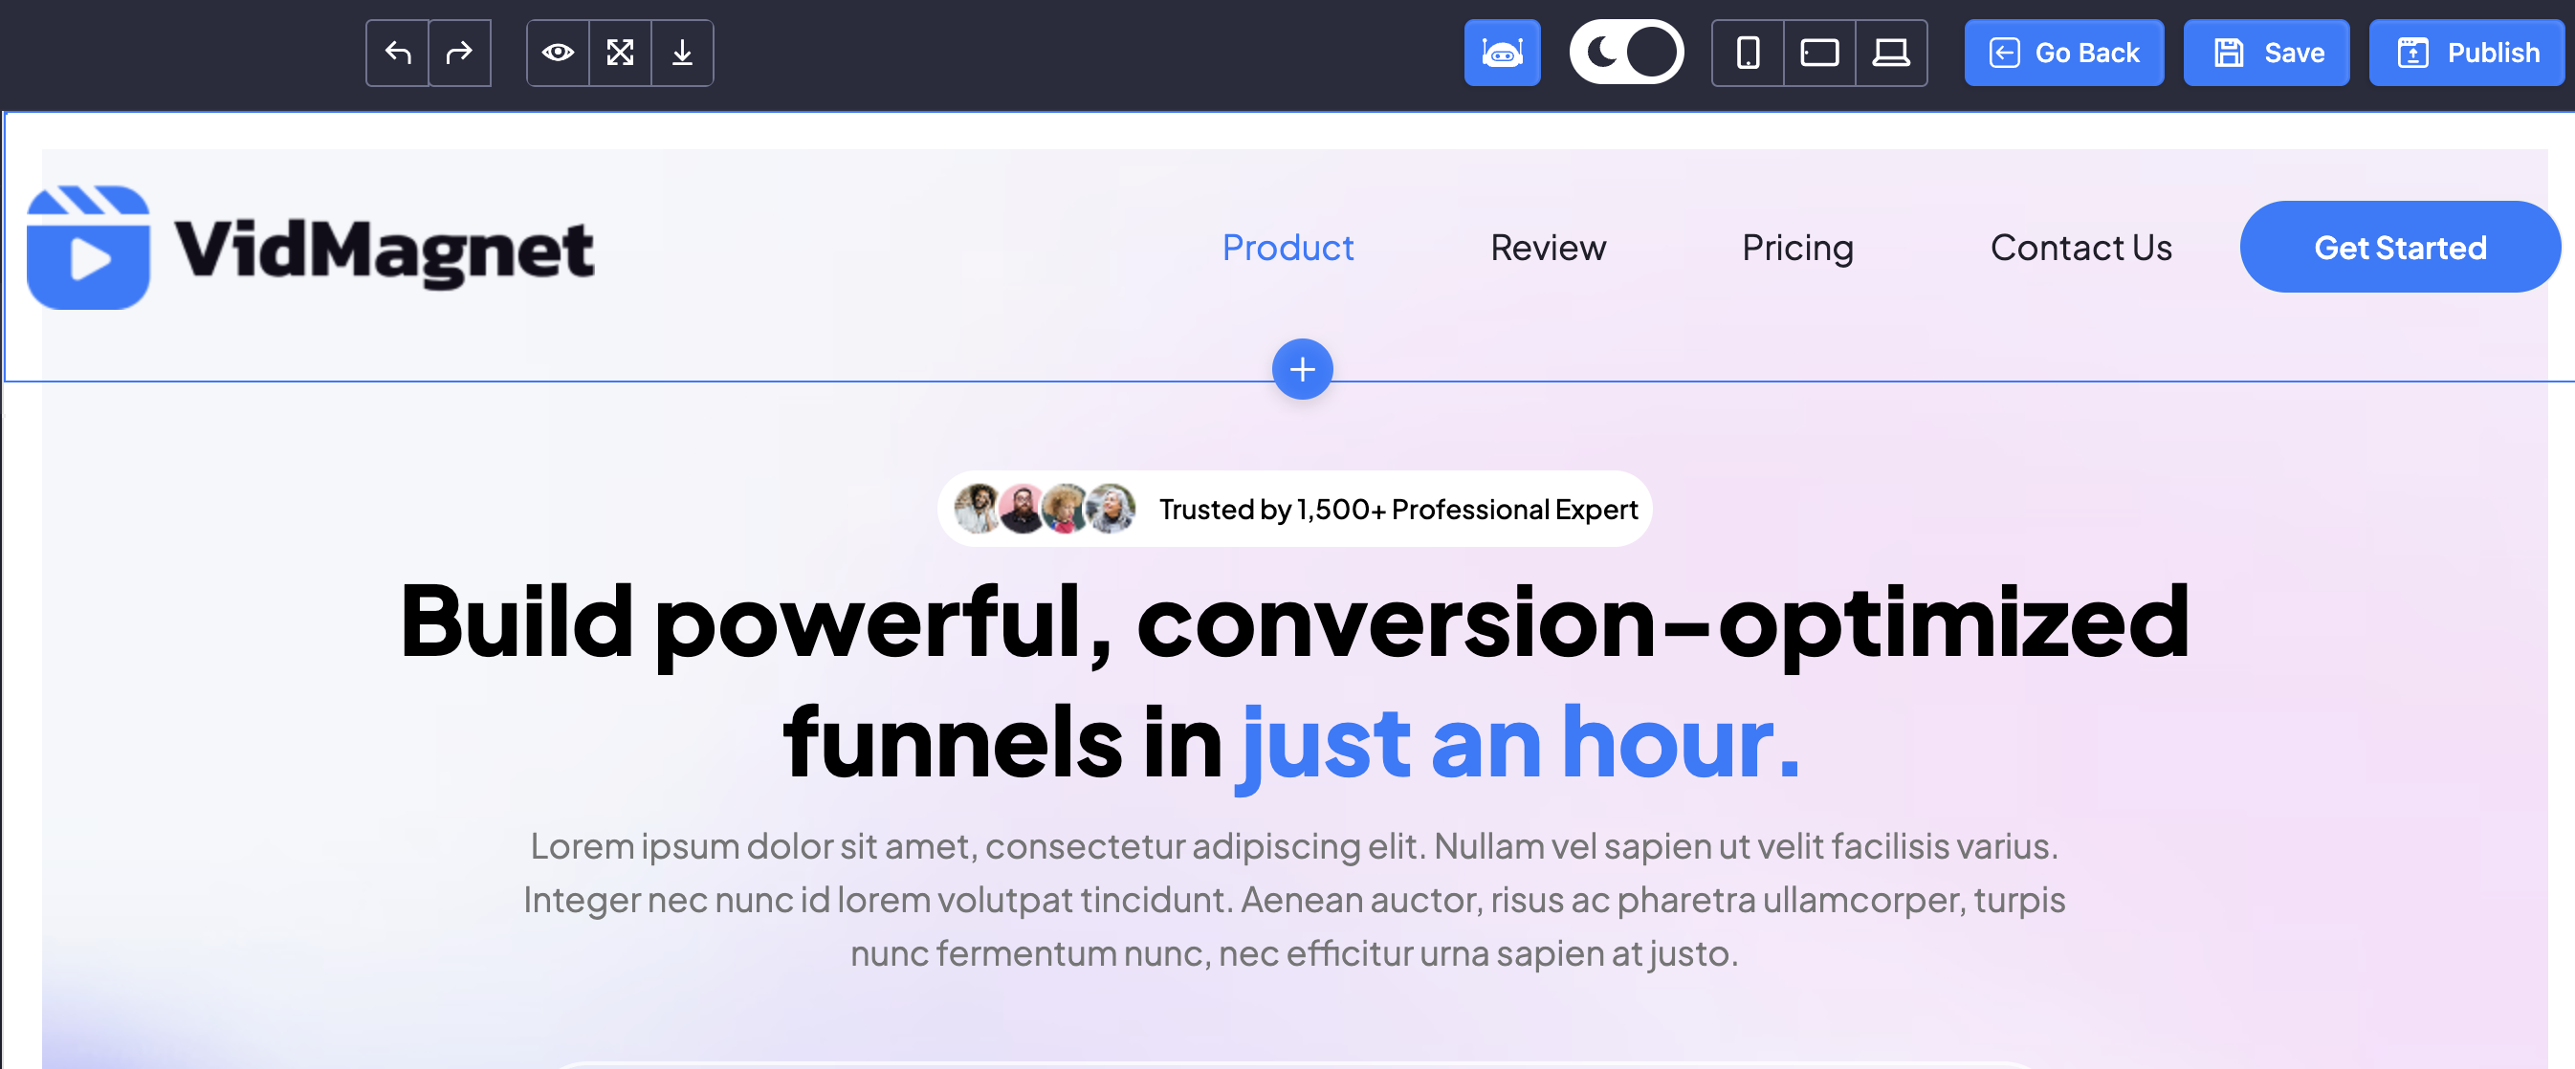Image resolution: width=2575 pixels, height=1069 pixels.
Task: Click the Get Started button
Action: [x=2399, y=247]
